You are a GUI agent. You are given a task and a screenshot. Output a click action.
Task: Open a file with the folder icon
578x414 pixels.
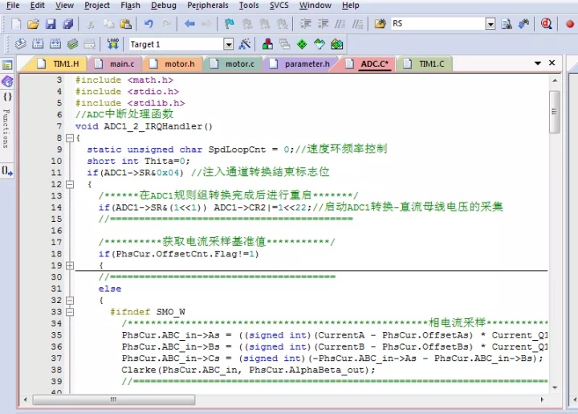click(x=33, y=24)
